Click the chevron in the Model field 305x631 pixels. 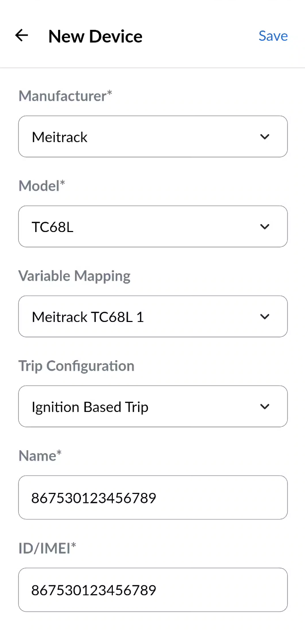point(265,227)
